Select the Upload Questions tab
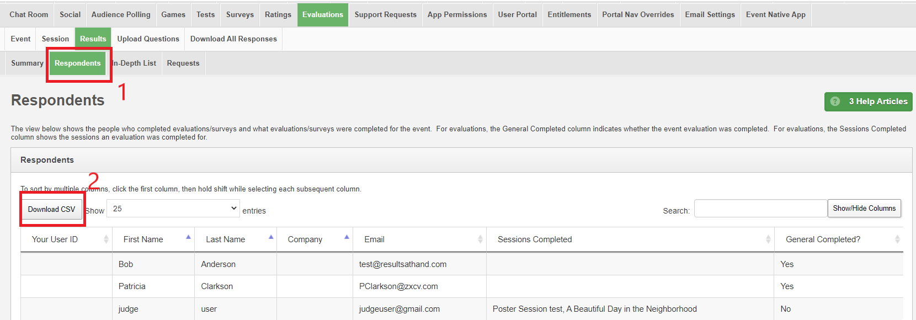The height and width of the screenshot is (320, 916). (x=148, y=39)
